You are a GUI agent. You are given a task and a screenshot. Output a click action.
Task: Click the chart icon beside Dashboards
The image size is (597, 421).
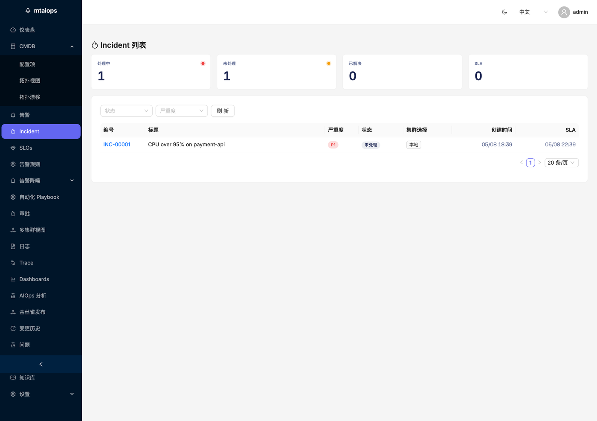[13, 279]
